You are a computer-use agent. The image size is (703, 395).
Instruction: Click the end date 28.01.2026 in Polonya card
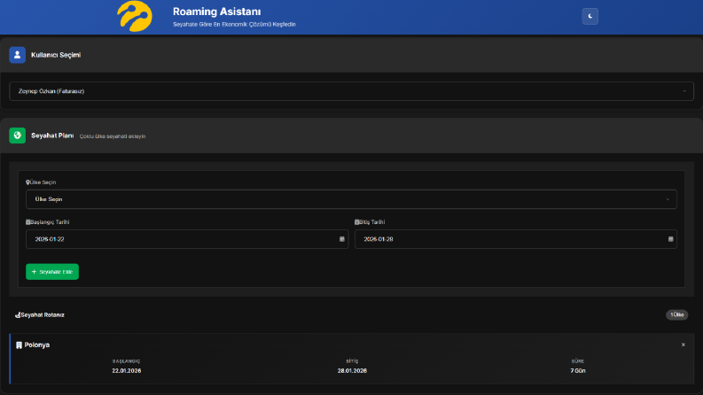tap(352, 371)
